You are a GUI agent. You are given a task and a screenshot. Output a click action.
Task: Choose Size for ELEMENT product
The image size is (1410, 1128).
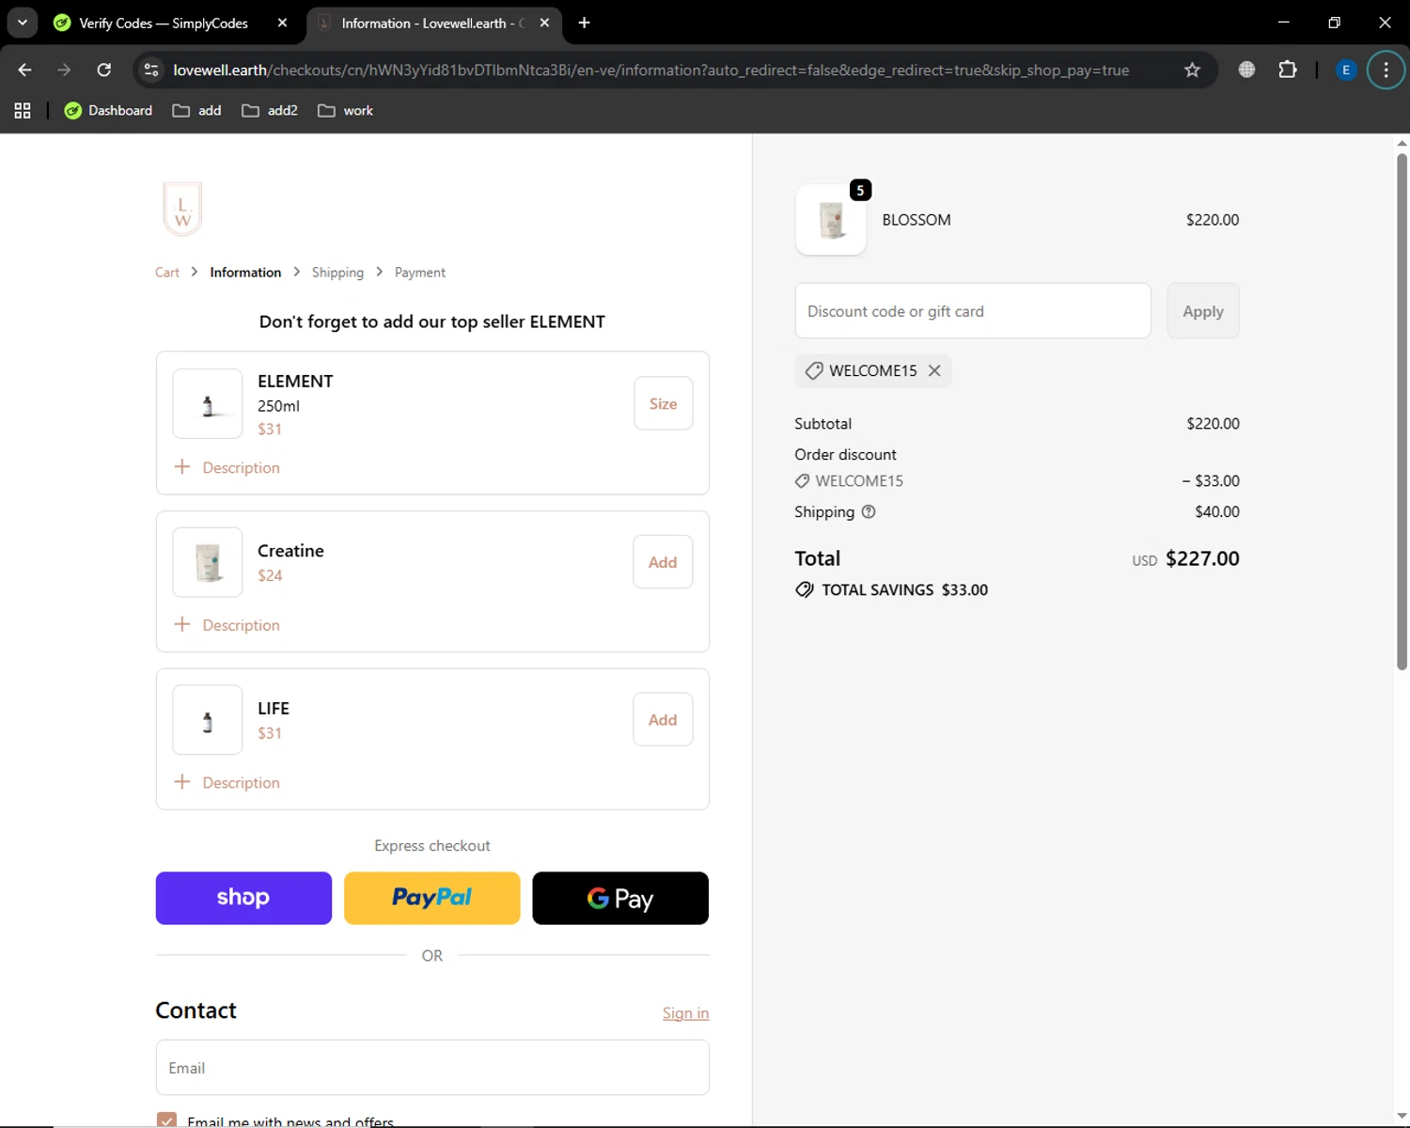663,403
